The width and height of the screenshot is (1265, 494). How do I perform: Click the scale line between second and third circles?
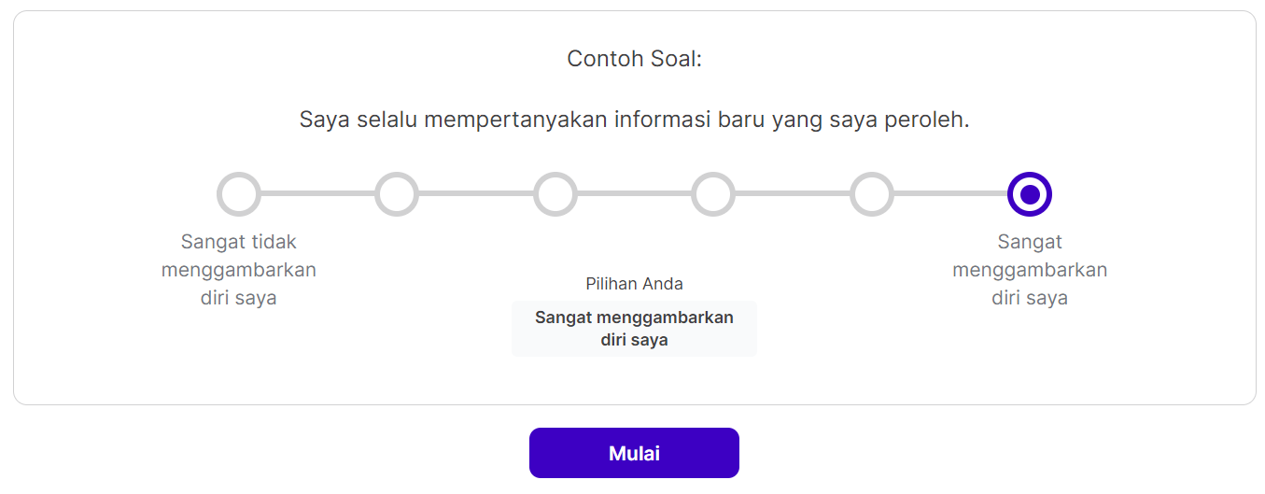click(476, 193)
